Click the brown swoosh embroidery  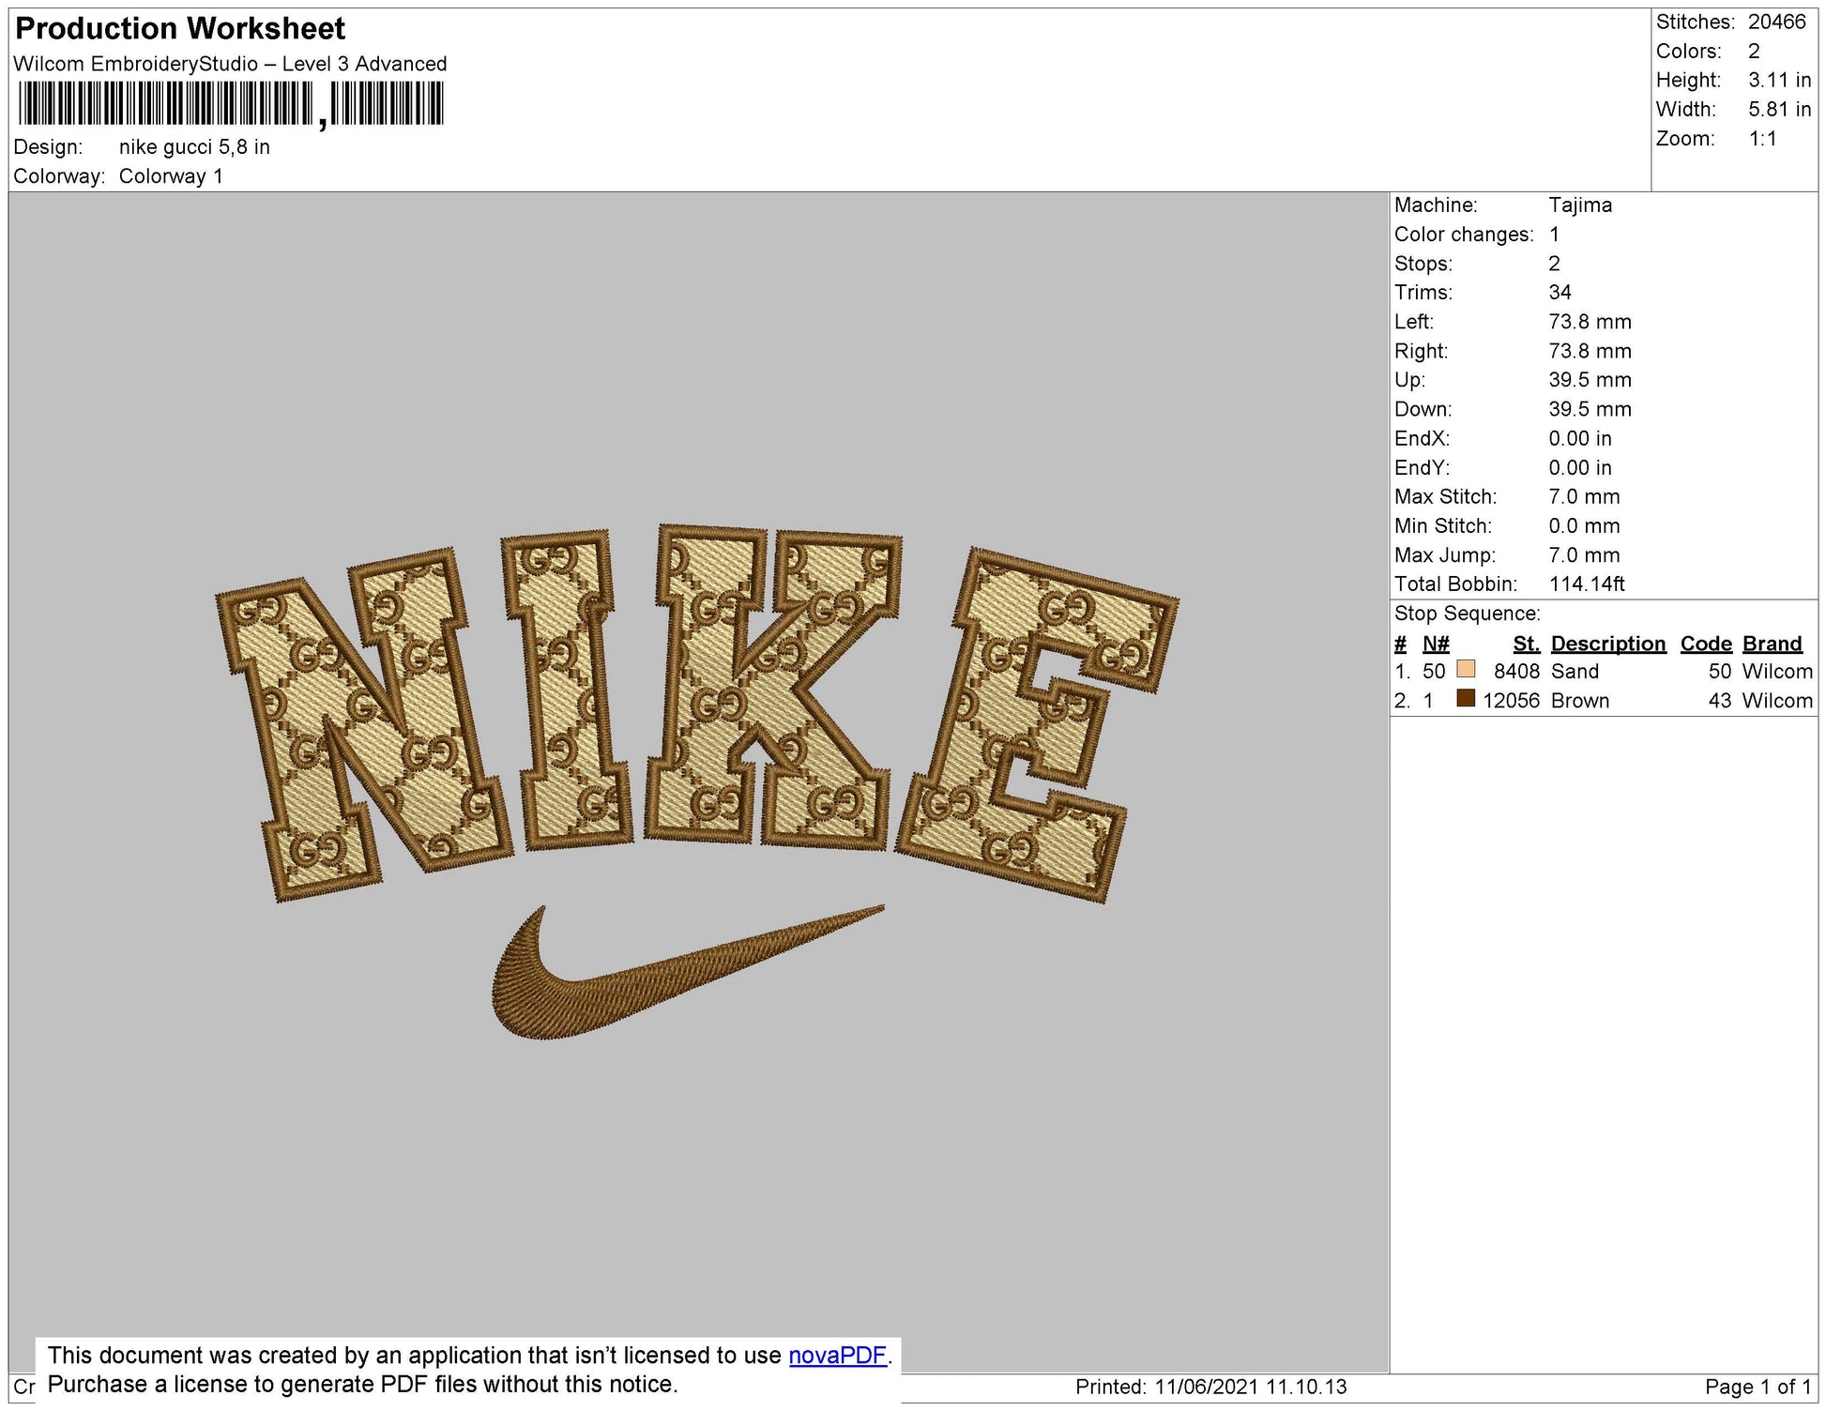688,973
